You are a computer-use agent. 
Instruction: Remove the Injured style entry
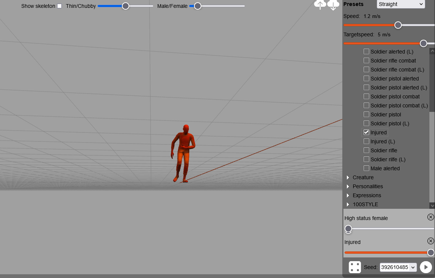click(431, 241)
